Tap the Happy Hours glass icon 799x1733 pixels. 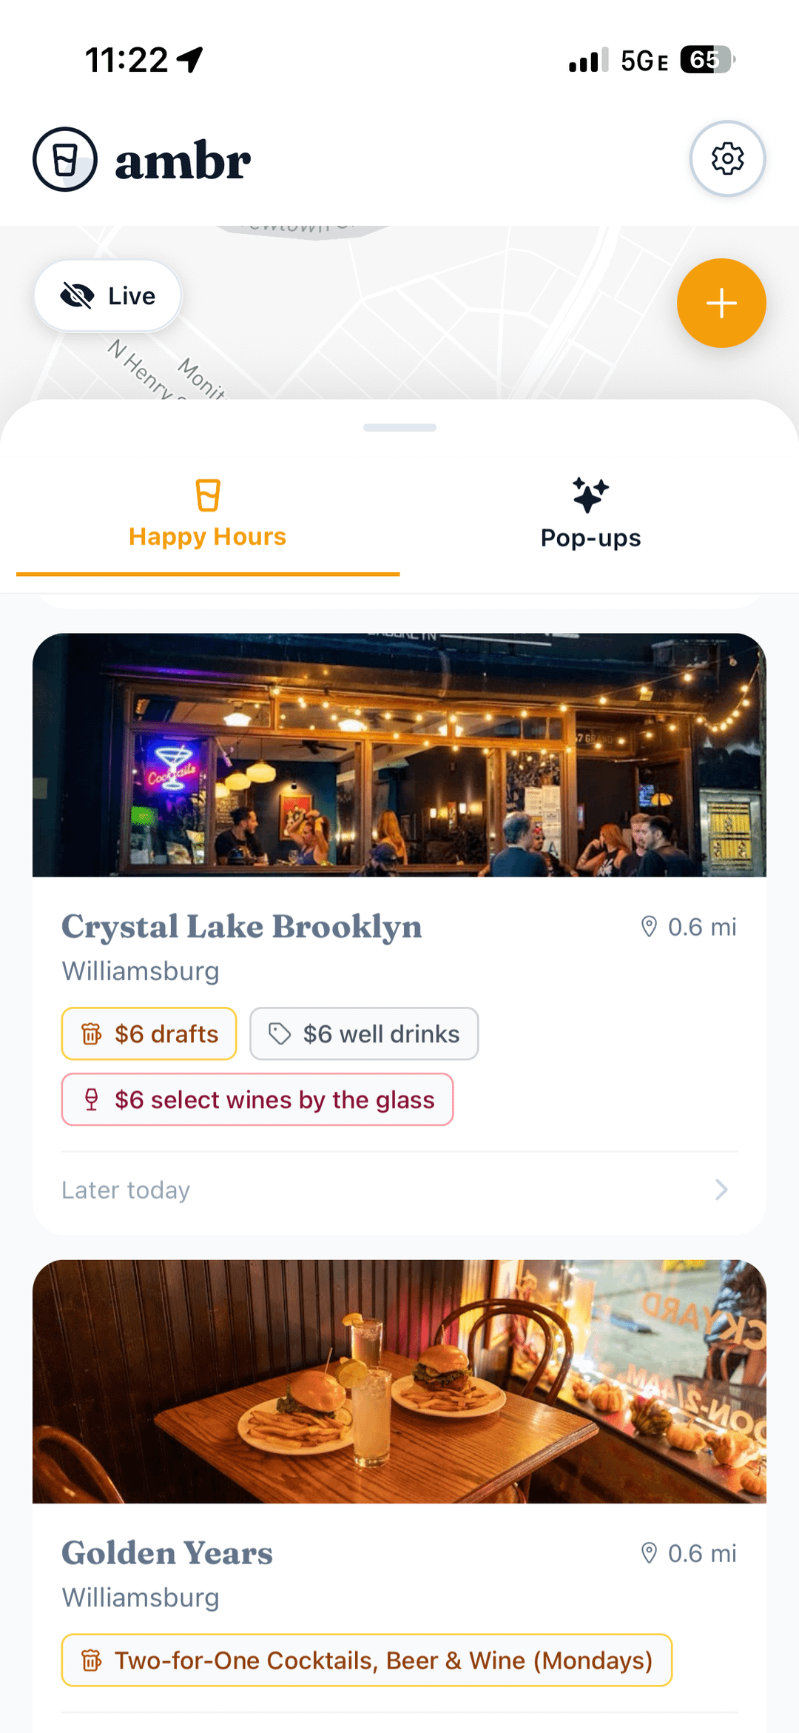coord(208,495)
